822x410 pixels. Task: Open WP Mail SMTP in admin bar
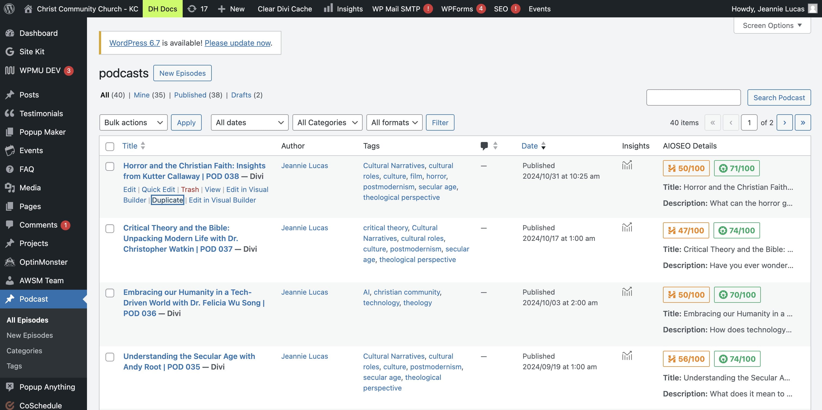coord(402,9)
